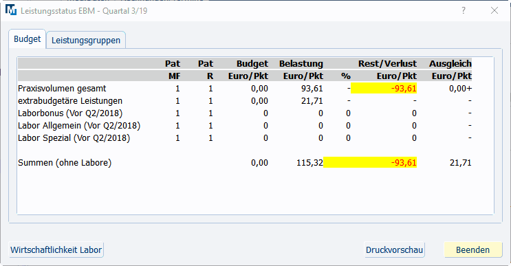This screenshot has height=266, width=511.
Task: Click Belastung value 21,71 in extrabudgetäre row
Action: tap(312, 101)
